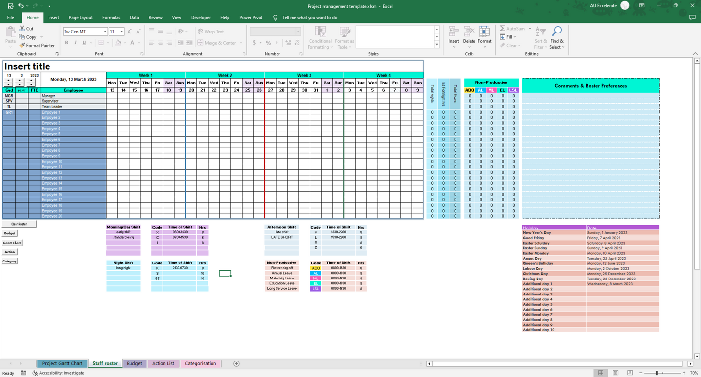
Task: Select the Format Painter brush
Action: [x=22, y=46]
